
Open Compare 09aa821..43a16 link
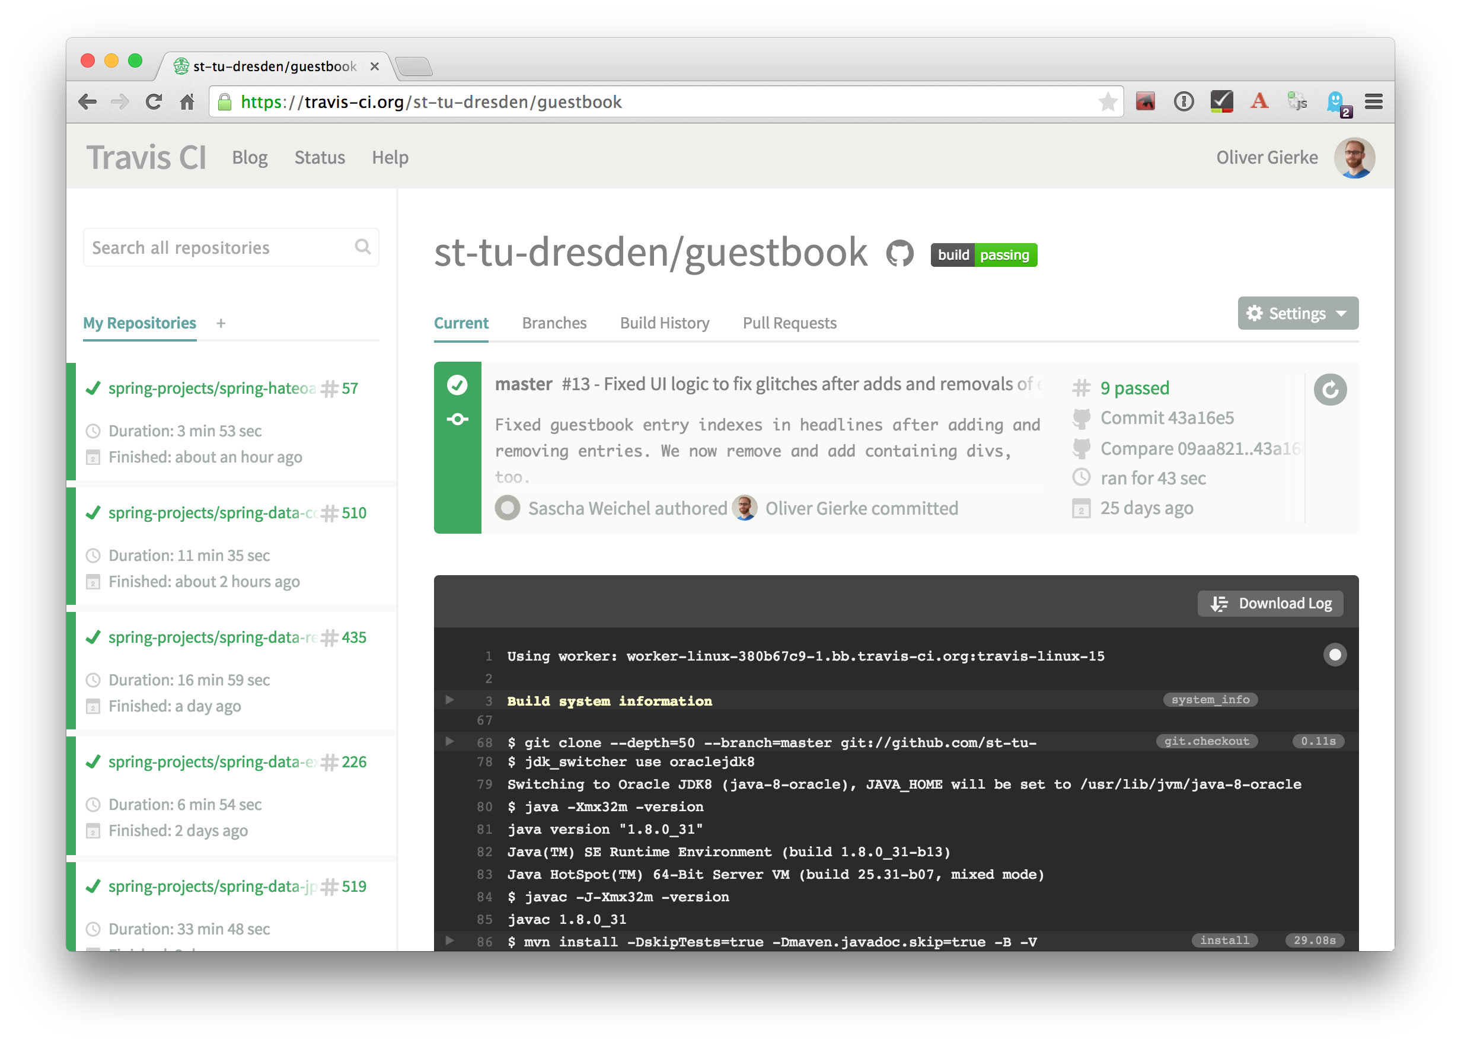[x=1200, y=448]
